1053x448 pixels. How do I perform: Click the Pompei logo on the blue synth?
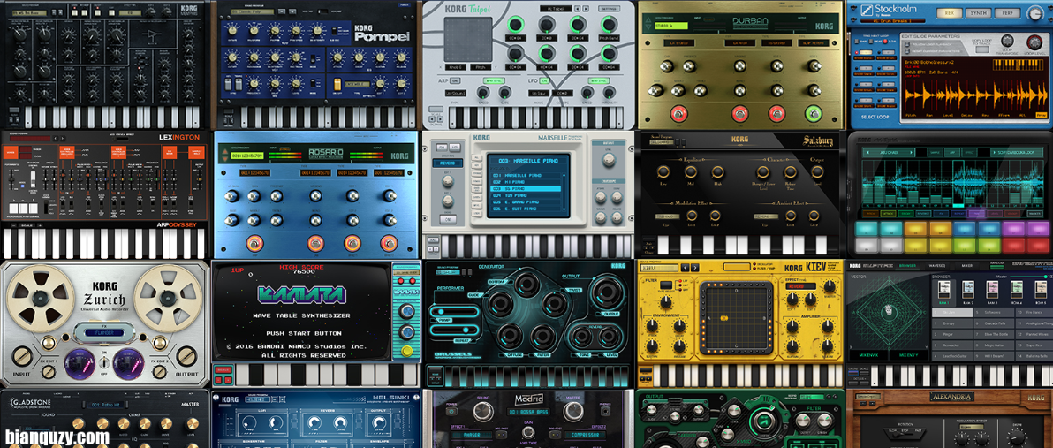[x=382, y=34]
